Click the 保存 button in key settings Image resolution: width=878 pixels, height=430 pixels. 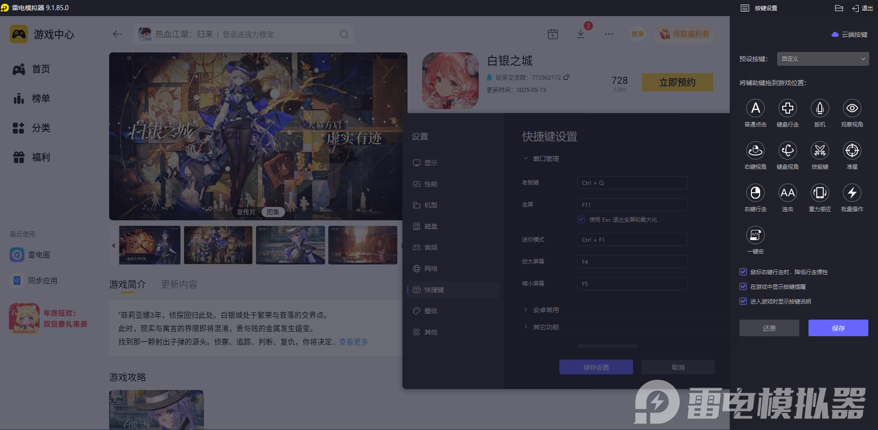tap(838, 328)
